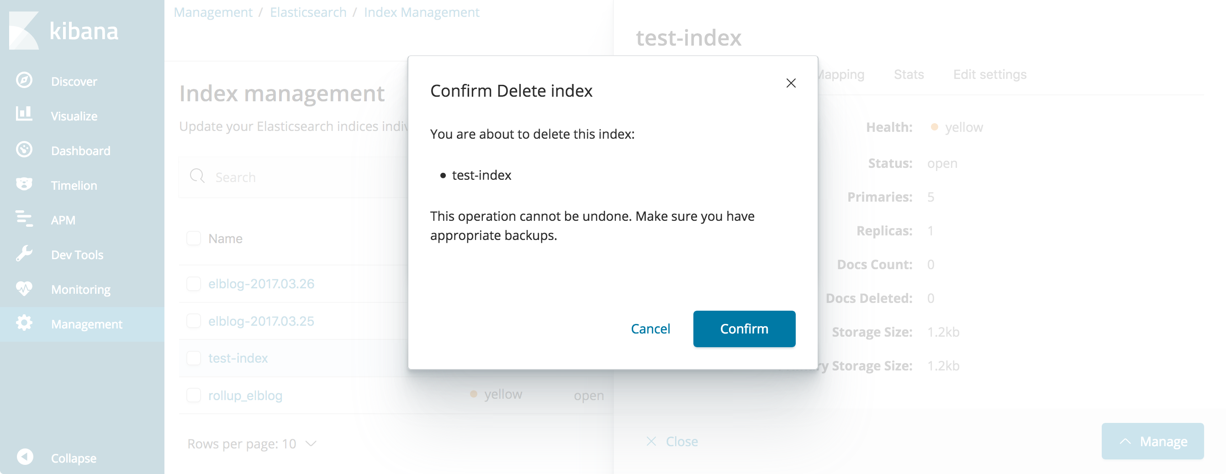Check the test-index row checkbox

(194, 358)
